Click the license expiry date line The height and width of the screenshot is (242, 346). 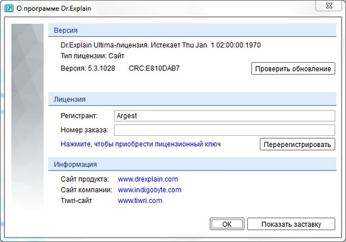pyautogui.click(x=160, y=45)
